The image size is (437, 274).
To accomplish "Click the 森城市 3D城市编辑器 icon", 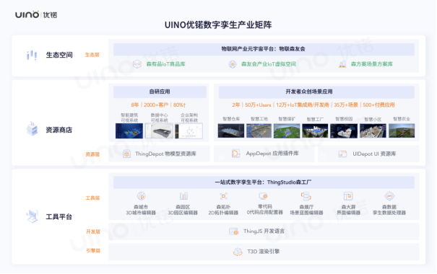I will 142,196.
